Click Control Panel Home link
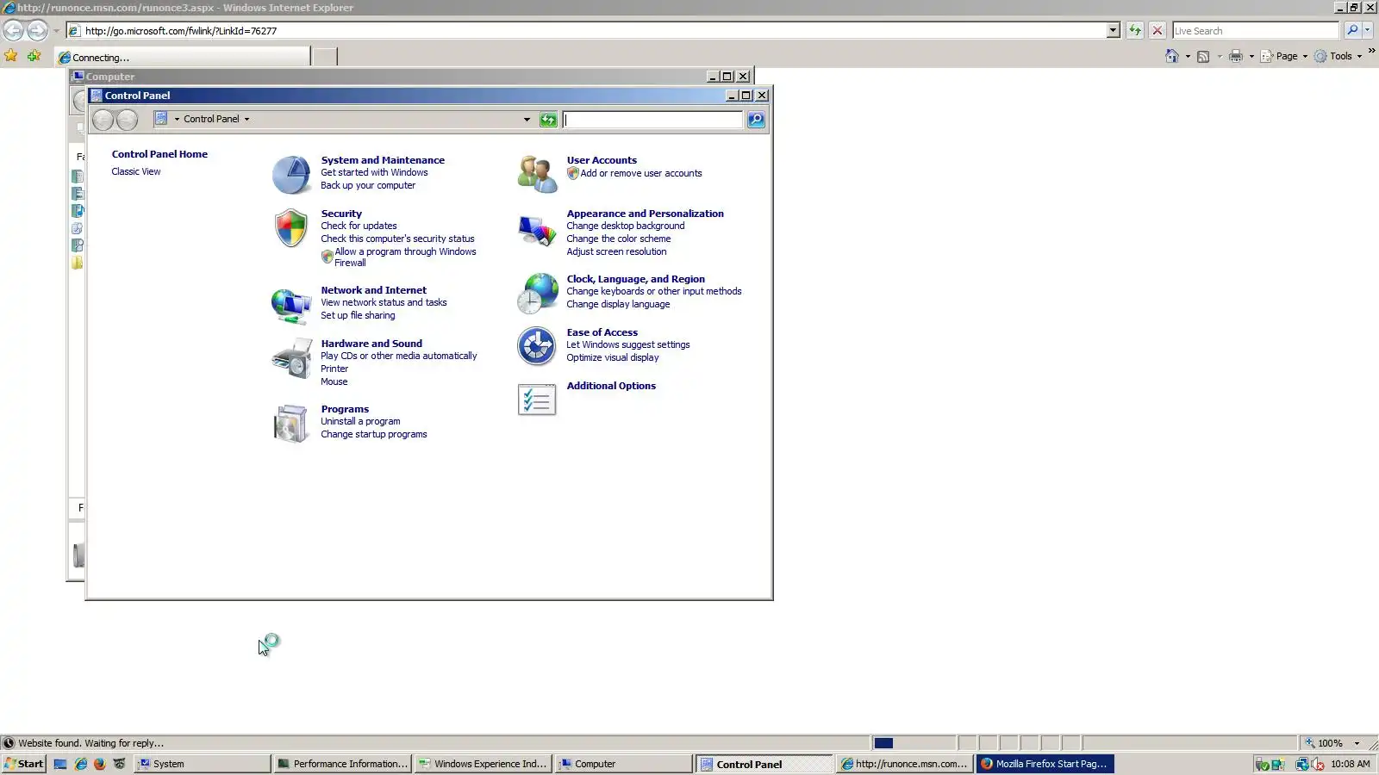 (159, 154)
